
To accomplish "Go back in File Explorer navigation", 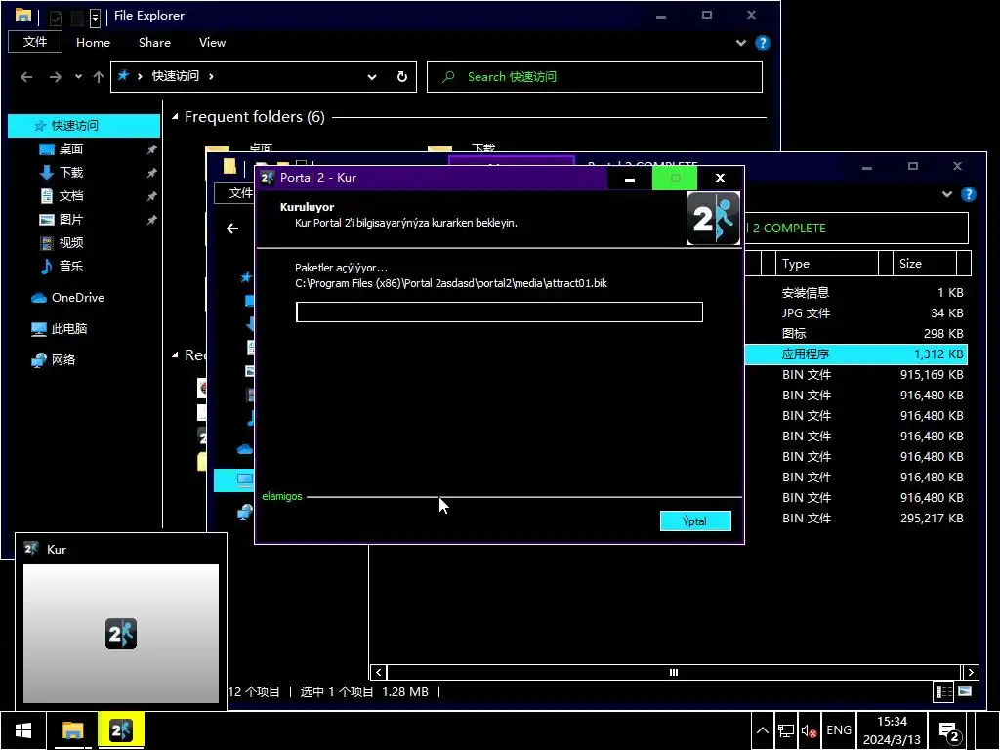I will [26, 77].
